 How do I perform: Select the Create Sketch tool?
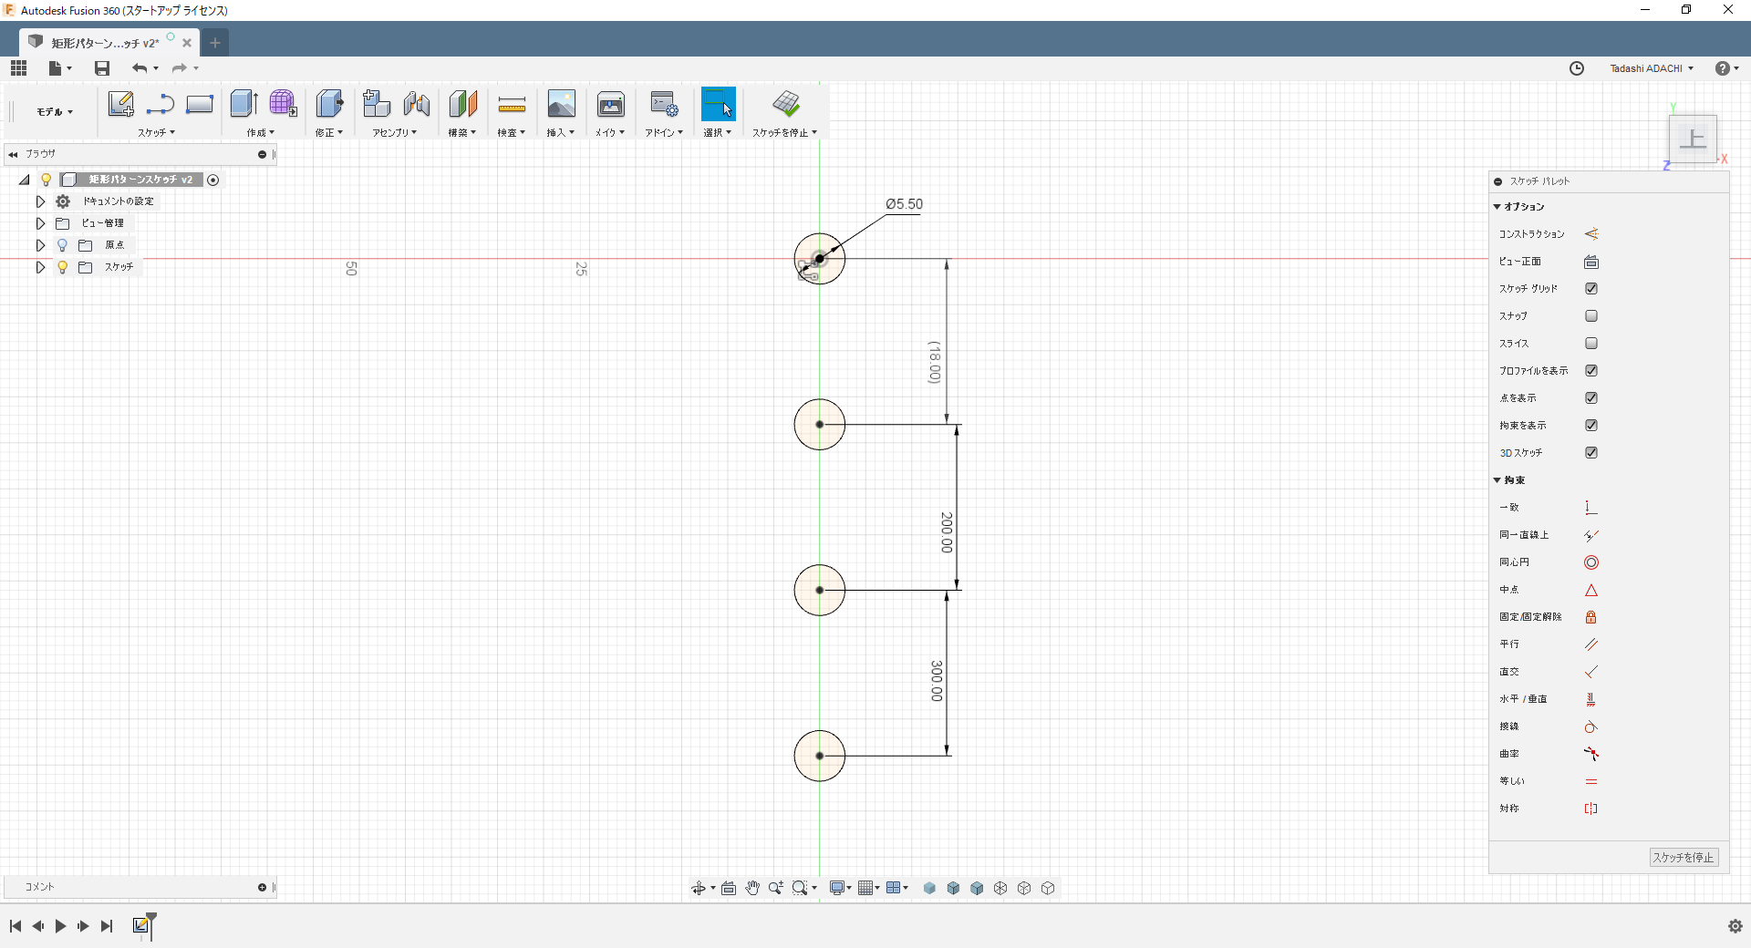tap(120, 104)
